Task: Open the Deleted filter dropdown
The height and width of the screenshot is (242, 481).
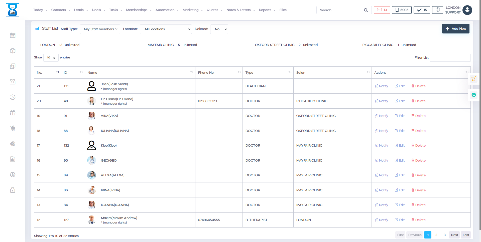Action: coord(219,29)
